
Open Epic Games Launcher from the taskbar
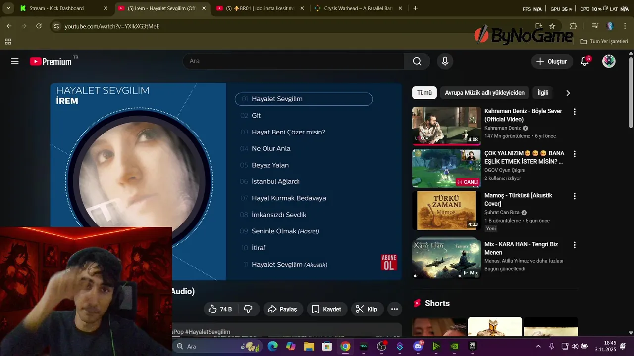[473, 346]
